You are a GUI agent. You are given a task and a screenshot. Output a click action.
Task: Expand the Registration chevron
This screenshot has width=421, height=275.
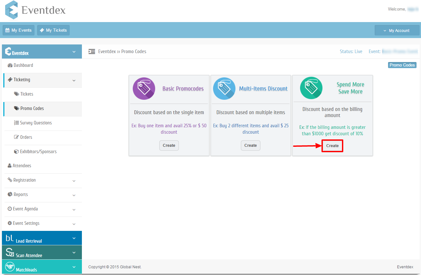74,181
